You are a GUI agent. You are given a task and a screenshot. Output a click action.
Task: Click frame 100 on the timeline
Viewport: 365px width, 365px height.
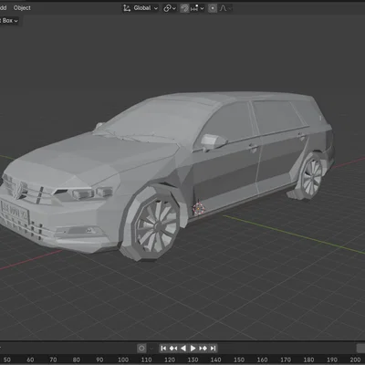(123, 360)
